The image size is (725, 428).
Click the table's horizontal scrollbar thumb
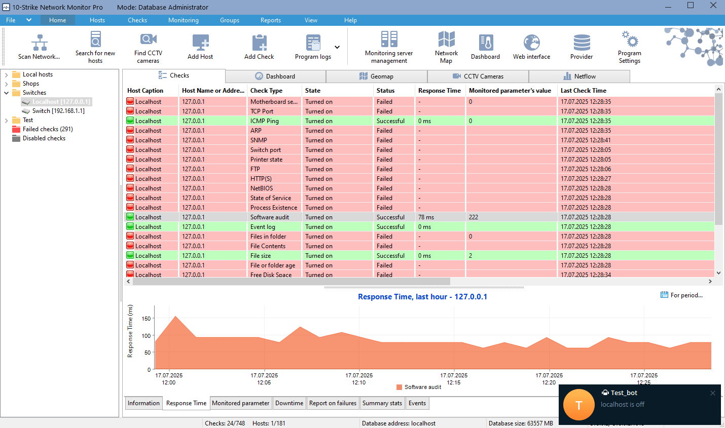click(291, 281)
